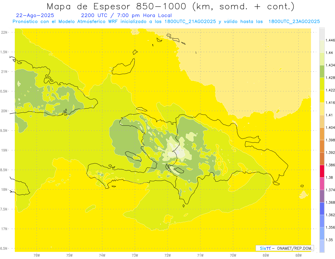This screenshot has height=259, width=335.
Task: Click the latitude label "18N"
Action: (x=4, y=189)
